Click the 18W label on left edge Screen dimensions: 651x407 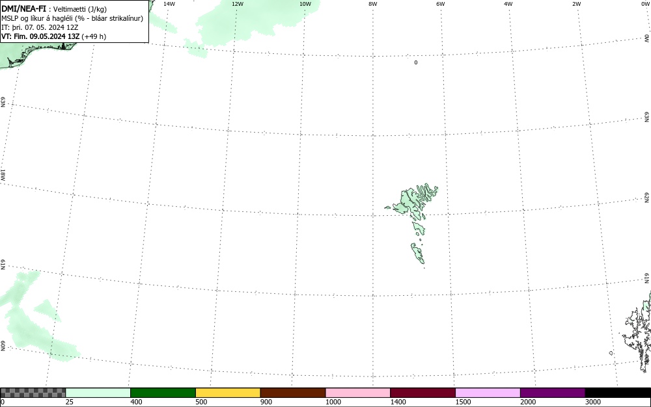pyautogui.click(x=3, y=174)
